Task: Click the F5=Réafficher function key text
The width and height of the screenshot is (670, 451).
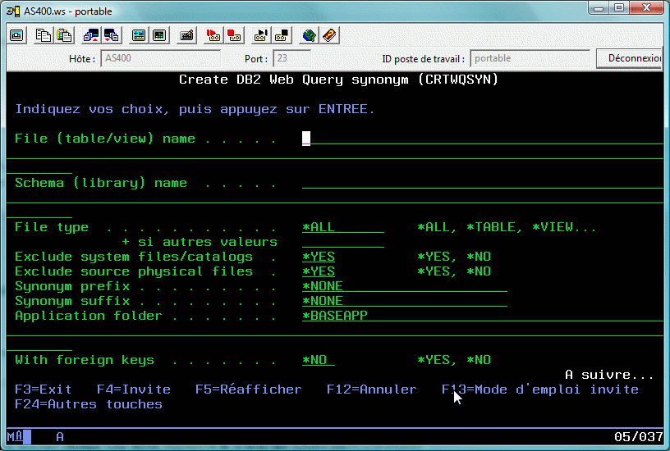Action: 248,389
